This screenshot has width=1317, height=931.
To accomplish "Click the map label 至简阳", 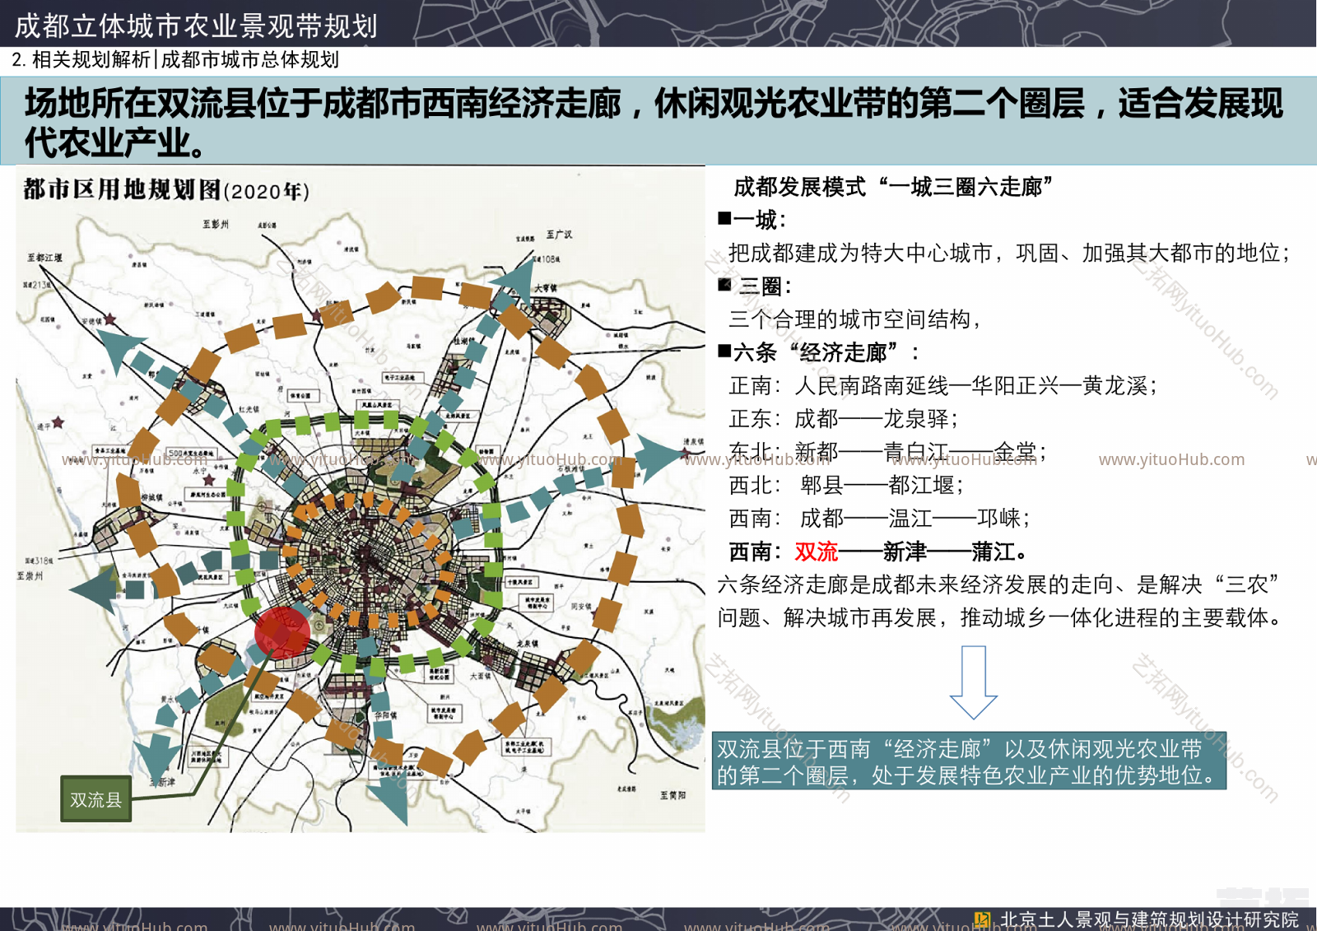I will [x=672, y=795].
